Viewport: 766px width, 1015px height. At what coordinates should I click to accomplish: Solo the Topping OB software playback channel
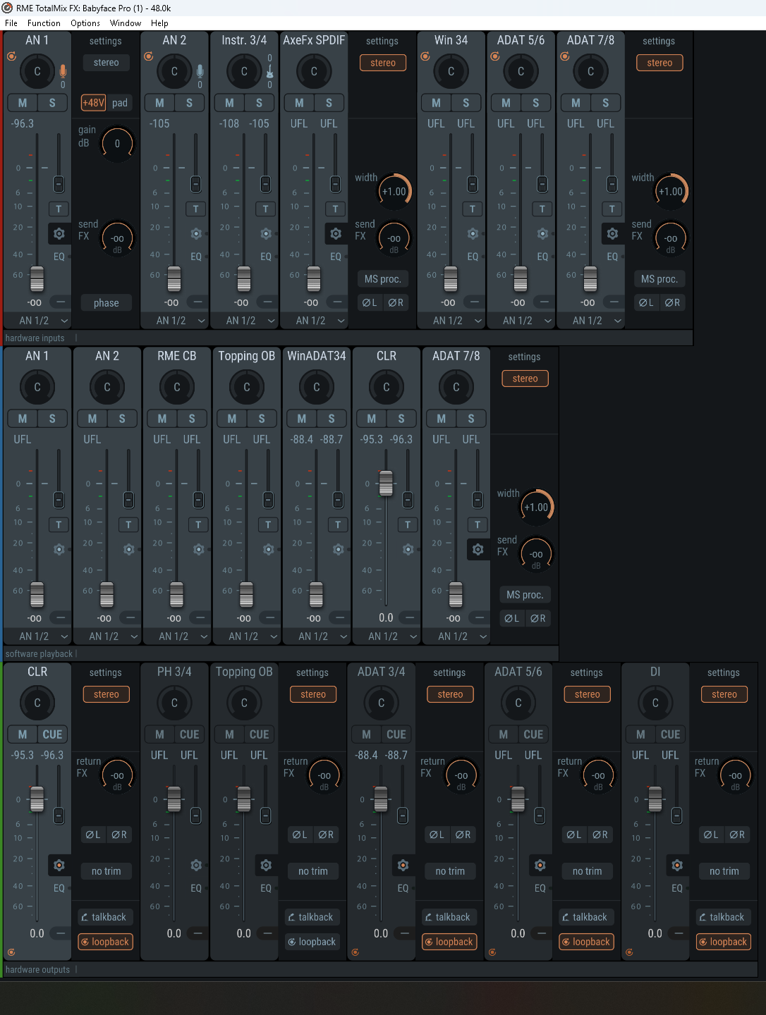coord(262,419)
